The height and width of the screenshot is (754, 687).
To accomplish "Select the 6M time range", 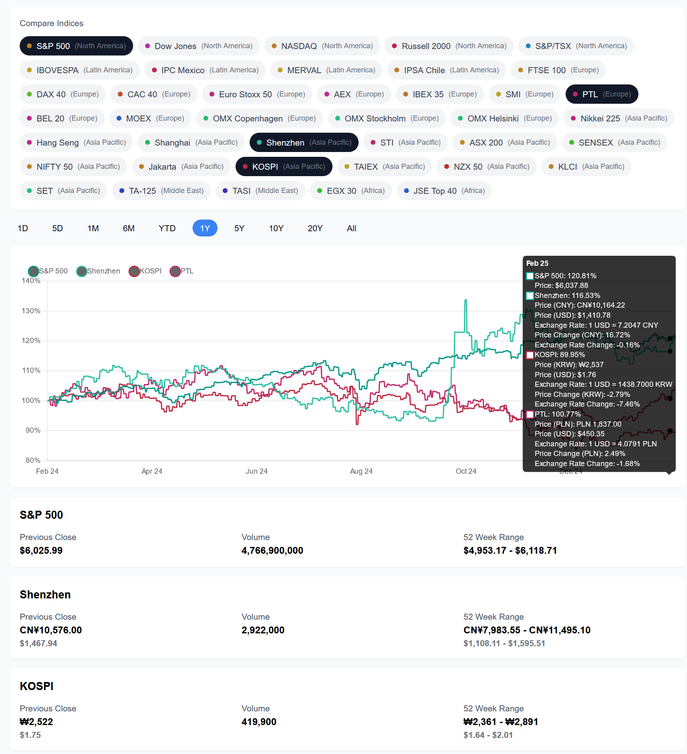I will point(129,228).
